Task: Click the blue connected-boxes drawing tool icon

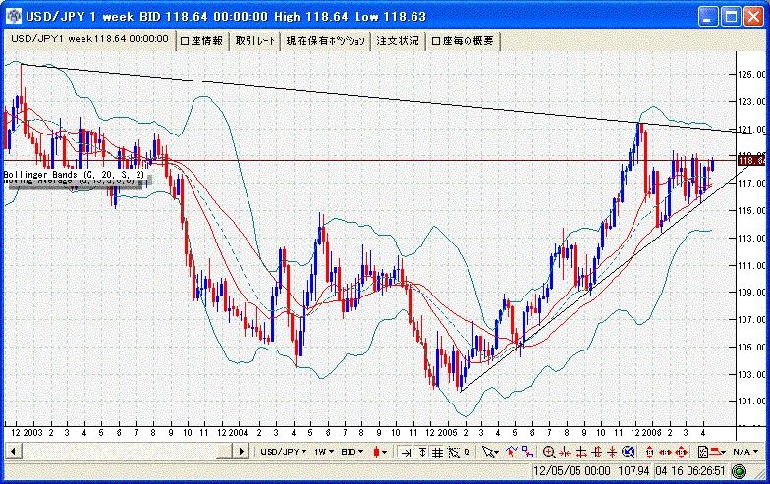Action: tap(527, 452)
